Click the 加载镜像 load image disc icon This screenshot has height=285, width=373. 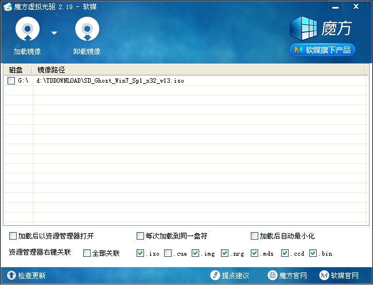(28, 29)
